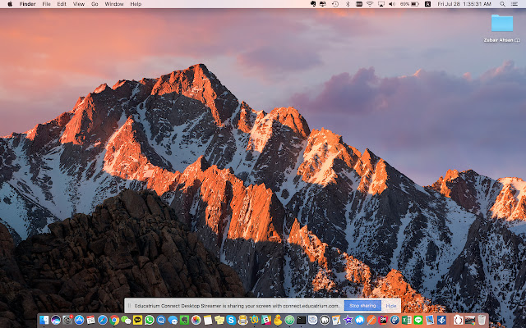Open the Trash in the Dock

tap(482, 320)
